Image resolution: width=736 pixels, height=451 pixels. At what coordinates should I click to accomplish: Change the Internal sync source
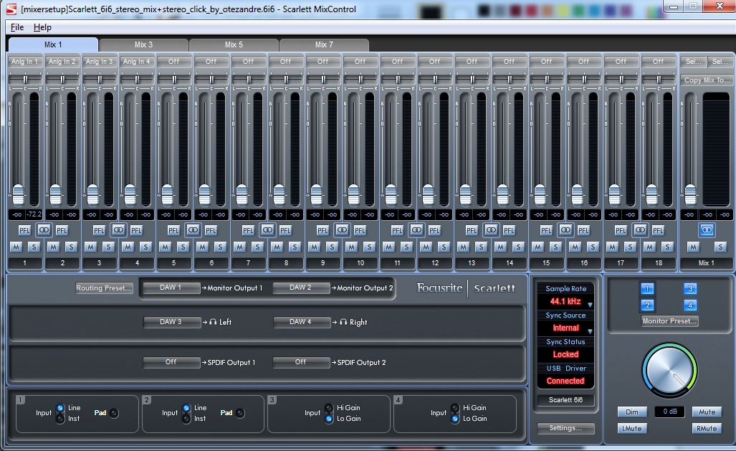(x=565, y=328)
